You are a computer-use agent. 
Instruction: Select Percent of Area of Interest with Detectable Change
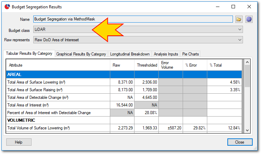click(124, 113)
